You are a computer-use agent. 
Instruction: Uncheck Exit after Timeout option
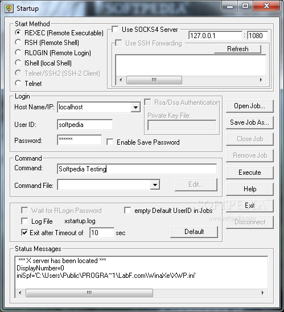(x=24, y=232)
